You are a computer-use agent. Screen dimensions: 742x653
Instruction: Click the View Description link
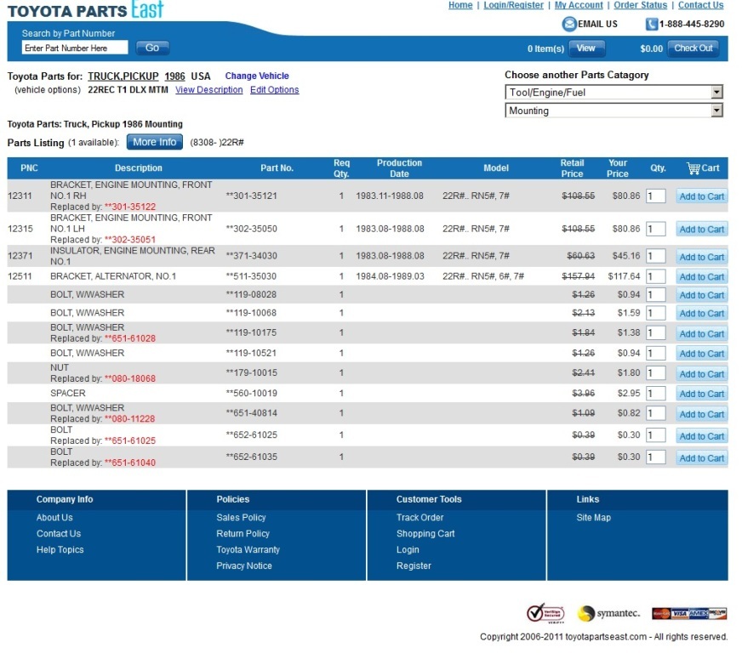209,90
